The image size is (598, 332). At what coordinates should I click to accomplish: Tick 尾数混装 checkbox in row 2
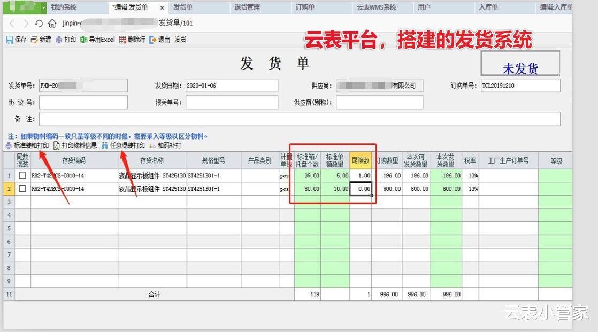[22, 189]
